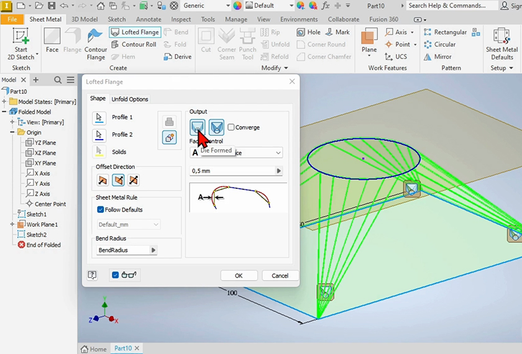Enable the Converge checkbox

pyautogui.click(x=231, y=127)
